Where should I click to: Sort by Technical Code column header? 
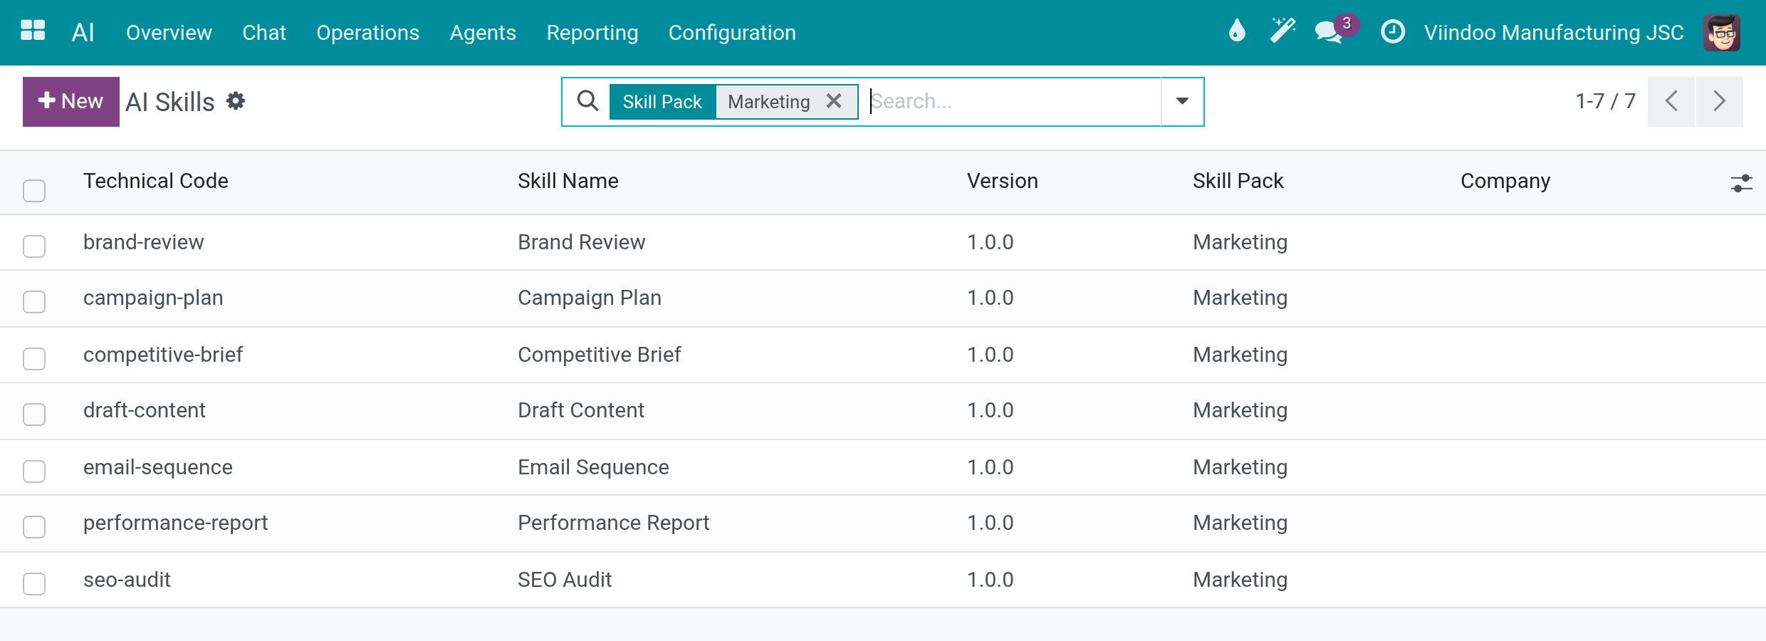coord(156,181)
